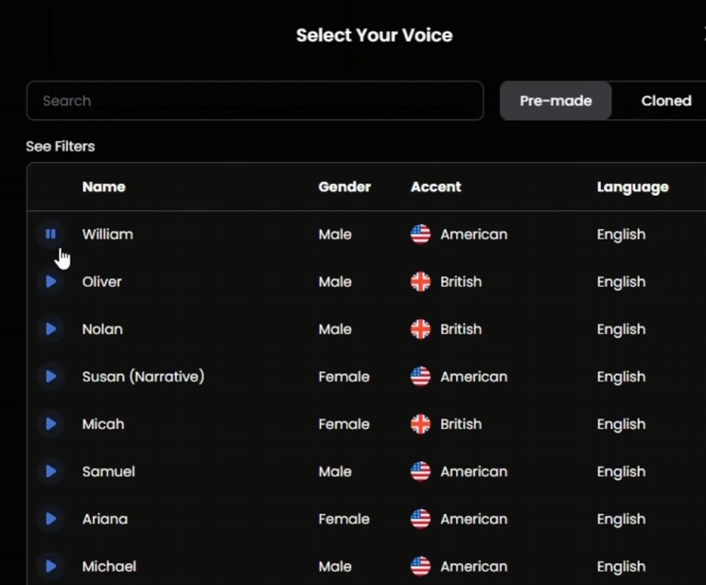Click the American flag in Susan (Narrative) row
The height and width of the screenshot is (585, 706).
coord(420,377)
